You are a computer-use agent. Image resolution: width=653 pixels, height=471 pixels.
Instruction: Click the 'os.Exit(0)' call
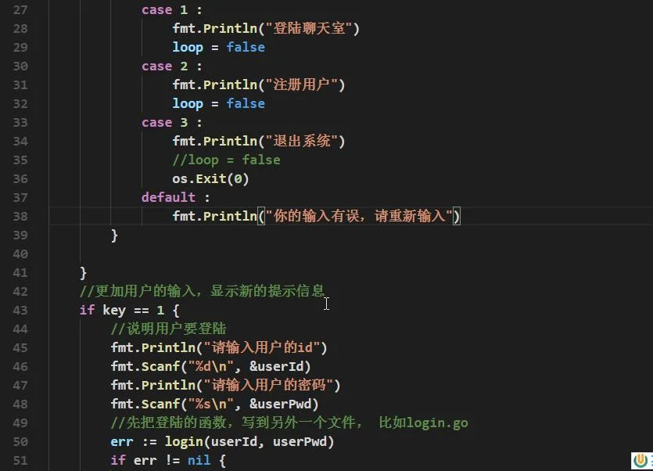[x=210, y=178]
